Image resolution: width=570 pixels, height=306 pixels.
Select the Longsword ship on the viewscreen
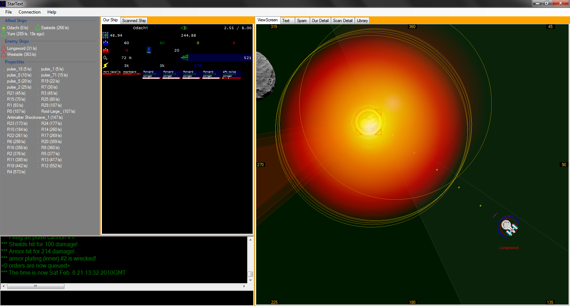point(508,226)
